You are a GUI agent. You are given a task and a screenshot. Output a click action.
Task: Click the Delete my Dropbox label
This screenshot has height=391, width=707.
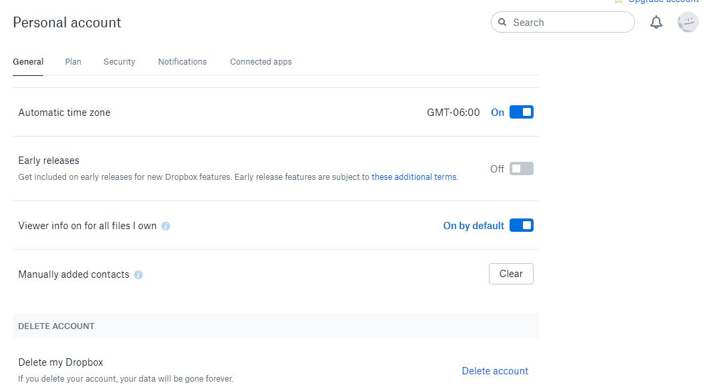click(61, 362)
